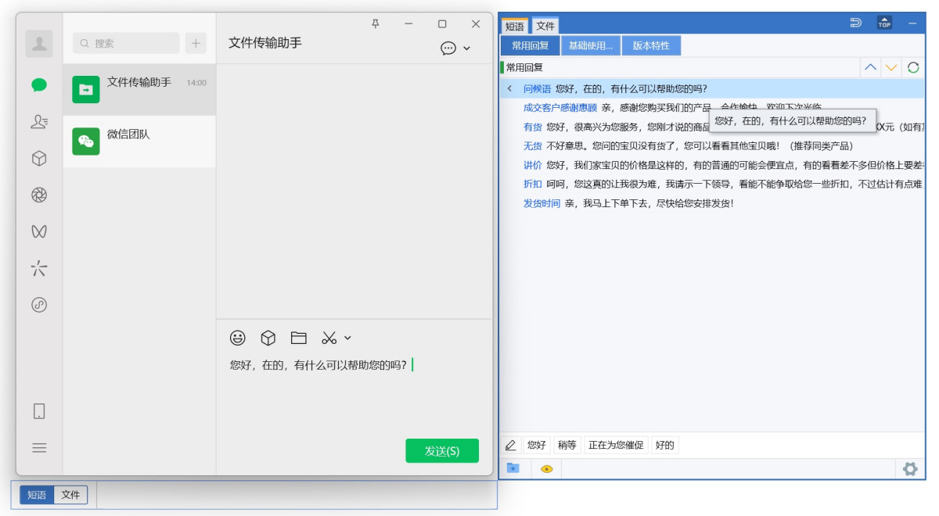This screenshot has width=939, height=516.
Task: Select the 有货 quick reply link
Action: [x=531, y=127]
